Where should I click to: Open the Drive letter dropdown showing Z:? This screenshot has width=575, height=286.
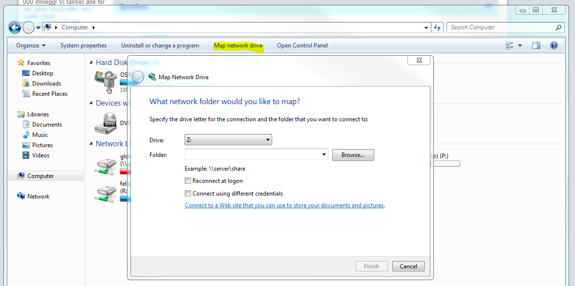[228, 139]
